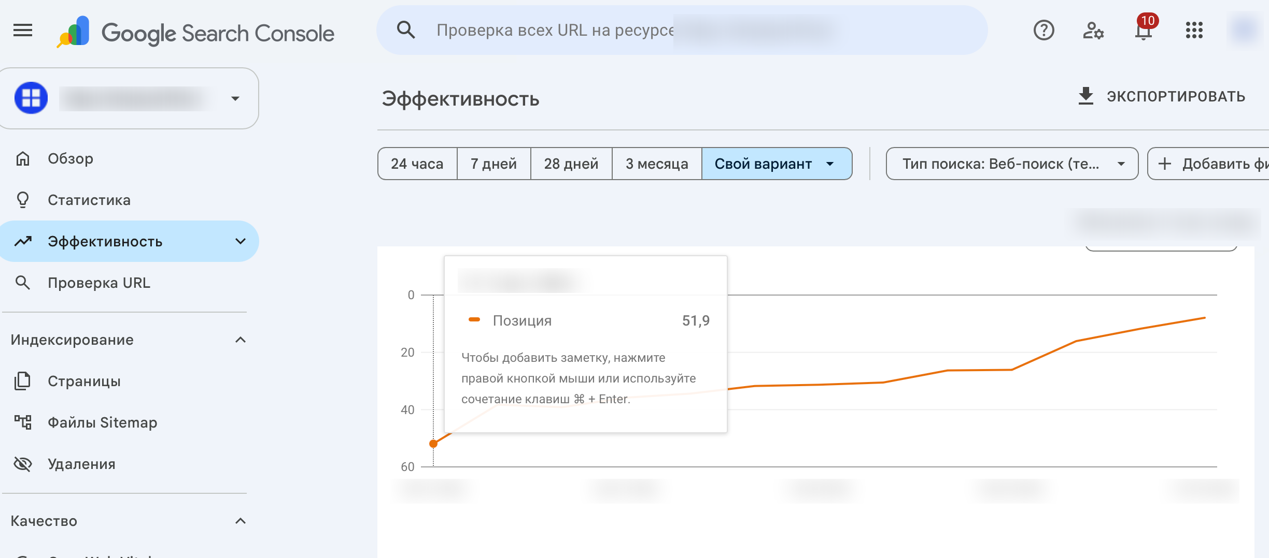The height and width of the screenshot is (558, 1269).
Task: Open notifications bell with 10 badge
Action: [1144, 30]
